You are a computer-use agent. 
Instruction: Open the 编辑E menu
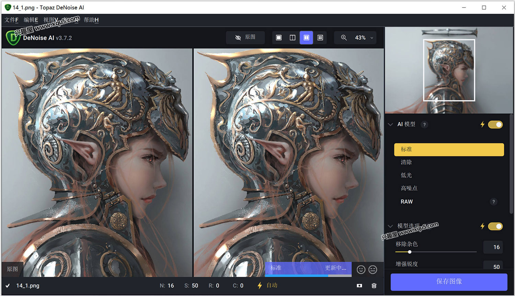tap(31, 20)
